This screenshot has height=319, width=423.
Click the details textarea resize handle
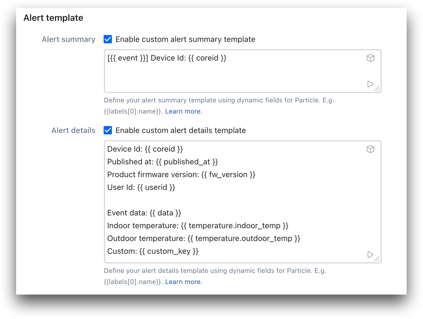pyautogui.click(x=377, y=259)
